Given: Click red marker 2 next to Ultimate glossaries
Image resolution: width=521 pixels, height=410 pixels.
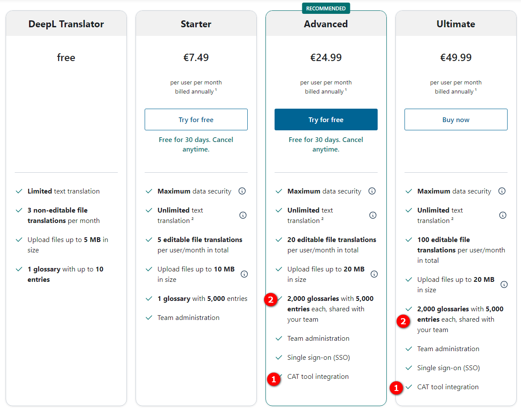Looking at the screenshot, I should pyautogui.click(x=404, y=322).
